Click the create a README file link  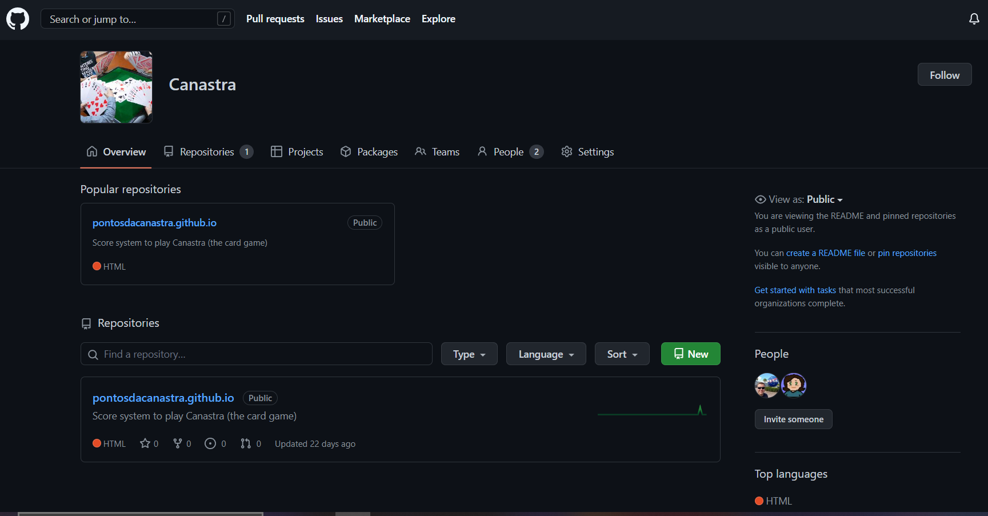tap(826, 253)
